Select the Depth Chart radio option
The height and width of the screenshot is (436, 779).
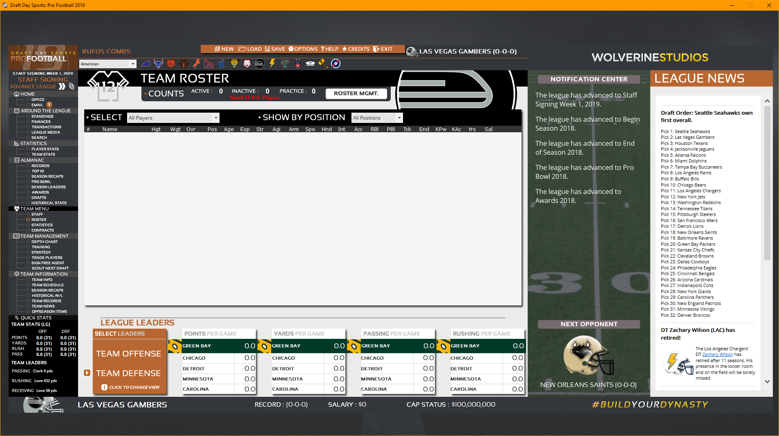[x=28, y=242]
